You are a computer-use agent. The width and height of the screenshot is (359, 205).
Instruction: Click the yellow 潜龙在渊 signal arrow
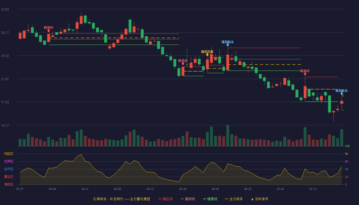click(x=207, y=55)
